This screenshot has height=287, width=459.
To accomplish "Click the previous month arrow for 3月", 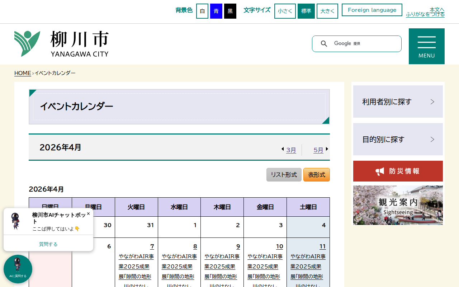I will (x=283, y=149).
